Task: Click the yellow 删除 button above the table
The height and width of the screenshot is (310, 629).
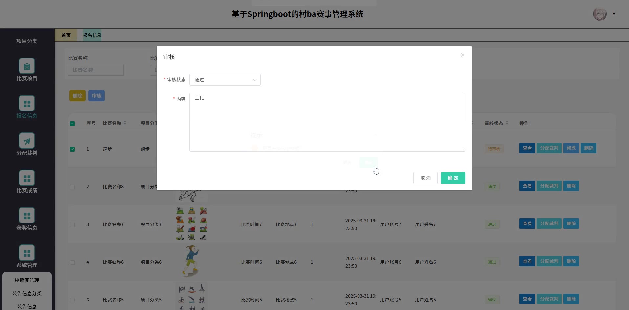Action: tap(77, 96)
